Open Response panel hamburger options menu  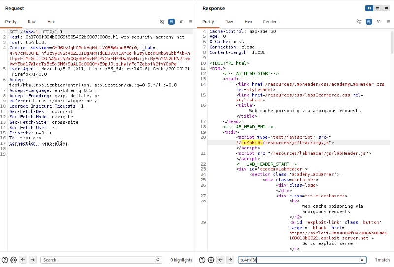[388, 22]
